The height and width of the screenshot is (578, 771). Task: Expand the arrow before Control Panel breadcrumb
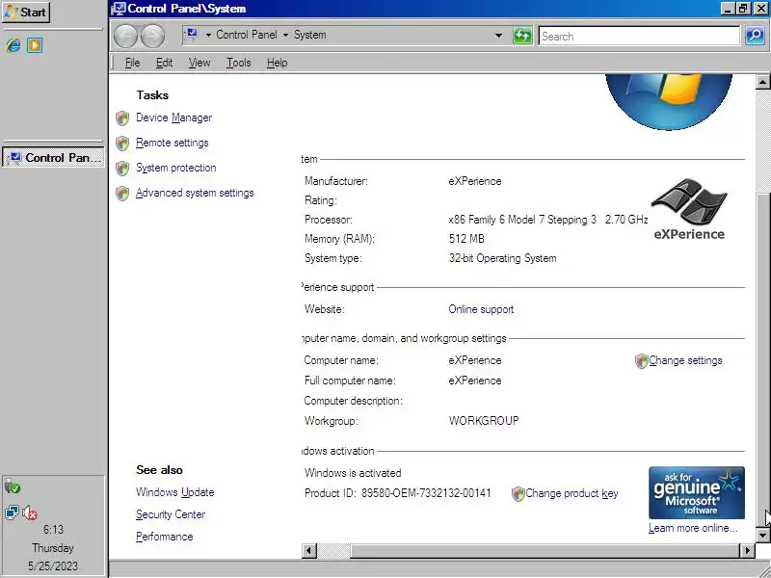click(x=208, y=35)
